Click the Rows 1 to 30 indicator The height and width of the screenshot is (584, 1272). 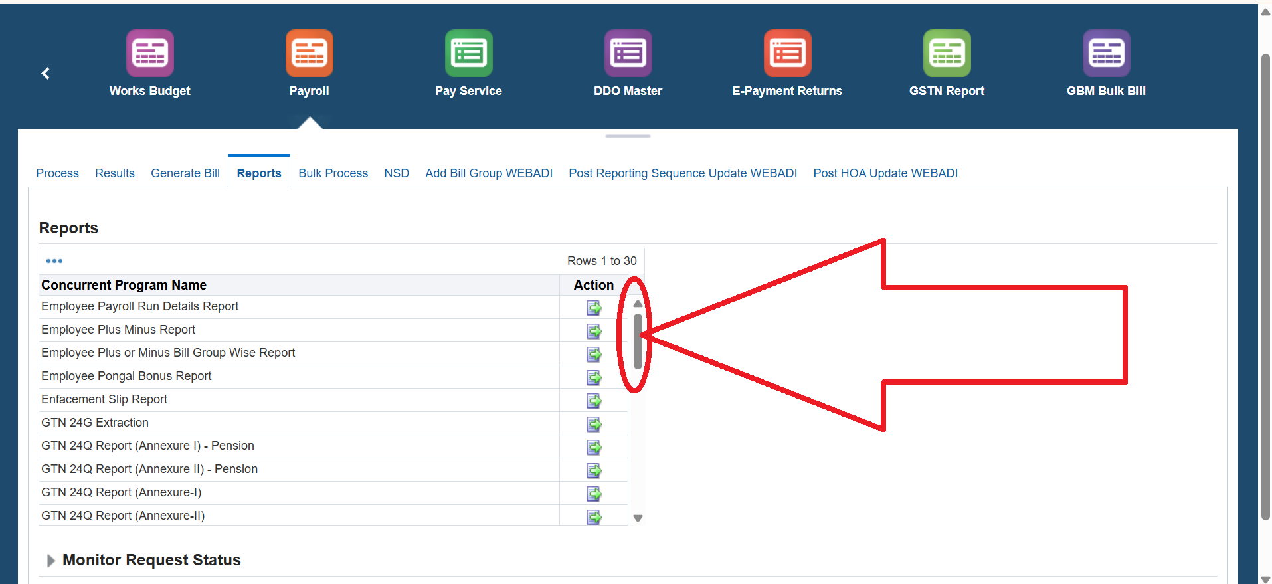(602, 261)
